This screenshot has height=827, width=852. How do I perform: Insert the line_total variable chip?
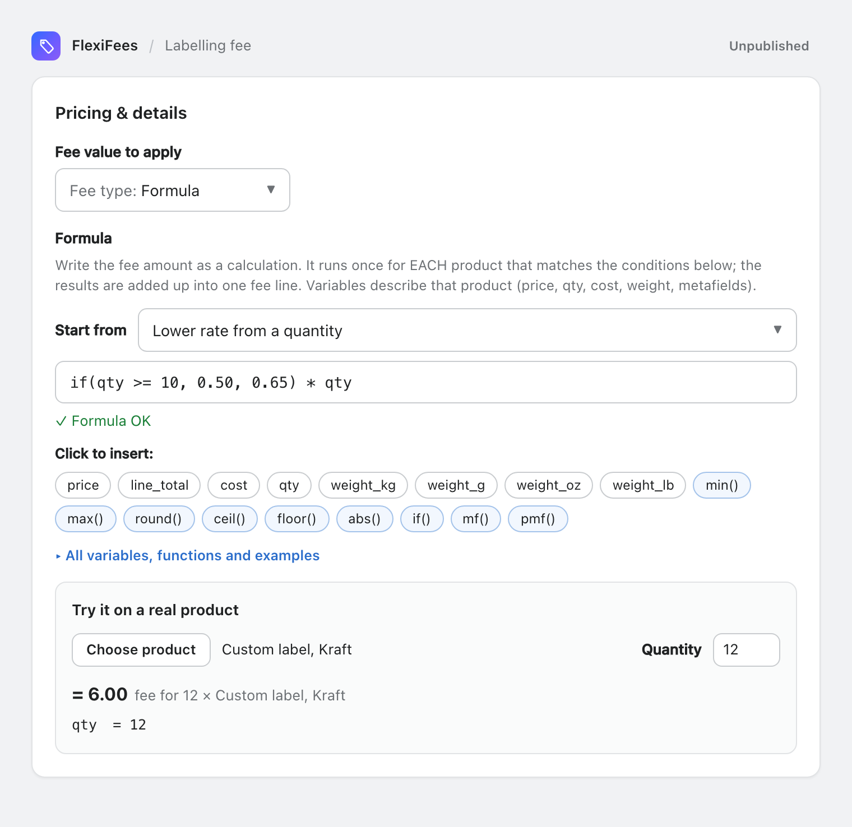[159, 485]
